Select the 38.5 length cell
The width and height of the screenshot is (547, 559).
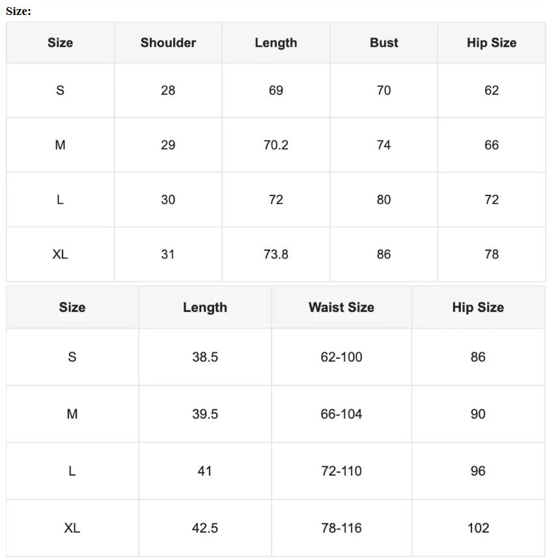coord(204,357)
